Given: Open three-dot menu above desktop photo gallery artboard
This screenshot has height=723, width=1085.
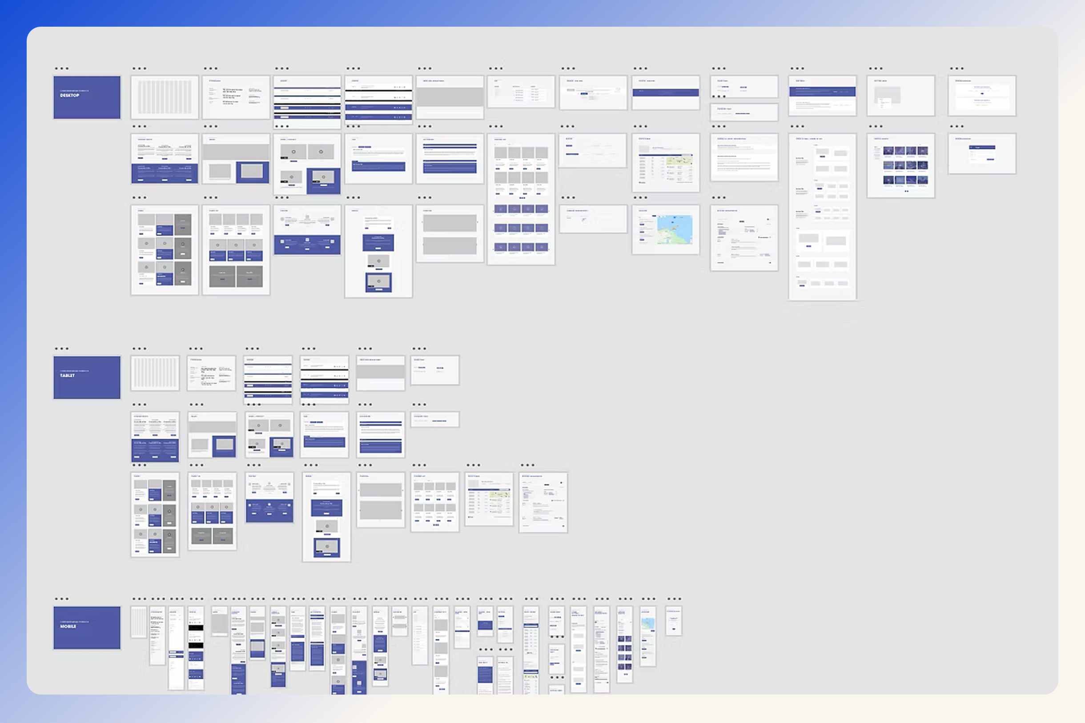Looking at the screenshot, I should (x=875, y=126).
